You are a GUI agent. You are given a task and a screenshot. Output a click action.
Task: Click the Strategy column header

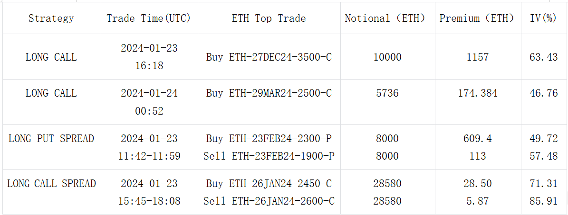point(51,18)
